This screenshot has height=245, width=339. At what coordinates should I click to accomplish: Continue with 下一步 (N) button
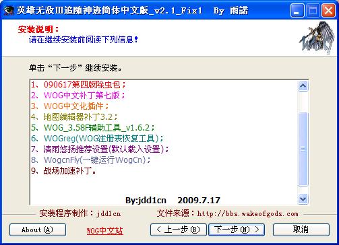point(237,230)
